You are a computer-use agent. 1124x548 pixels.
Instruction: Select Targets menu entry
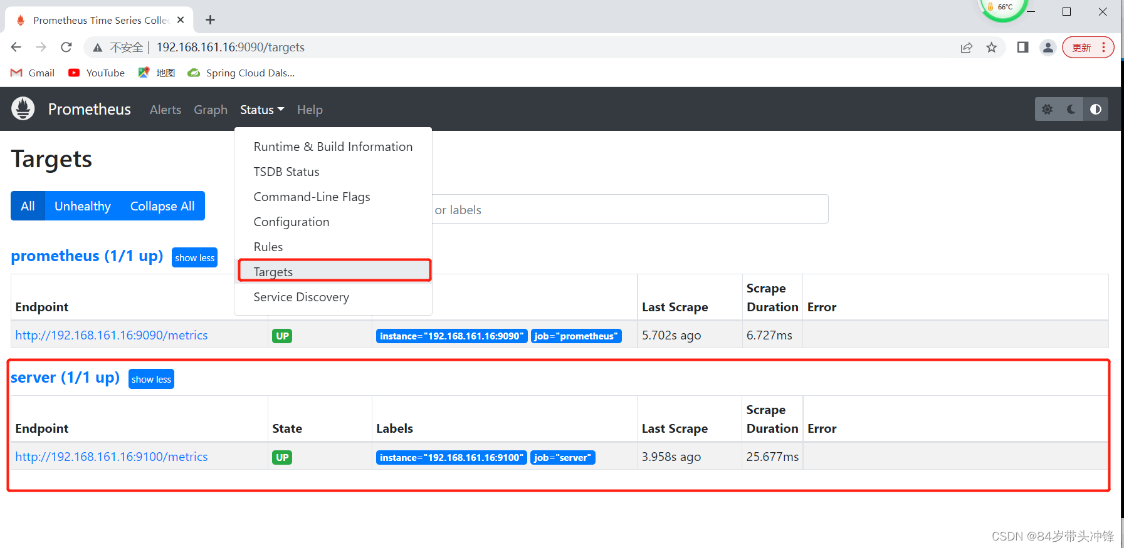[333, 272]
